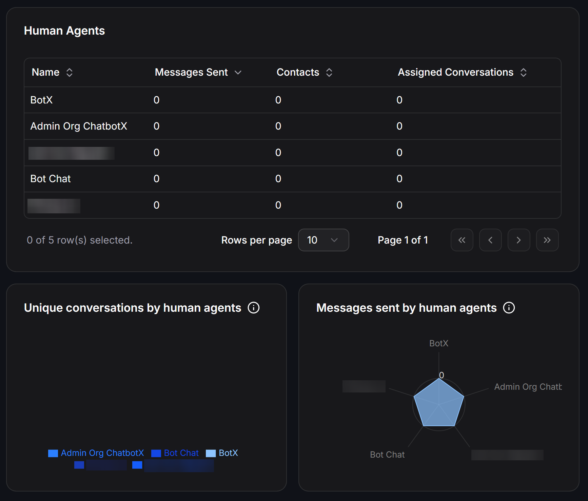Click Messages Sent column header text
Image resolution: width=588 pixels, height=501 pixels.
(x=191, y=72)
